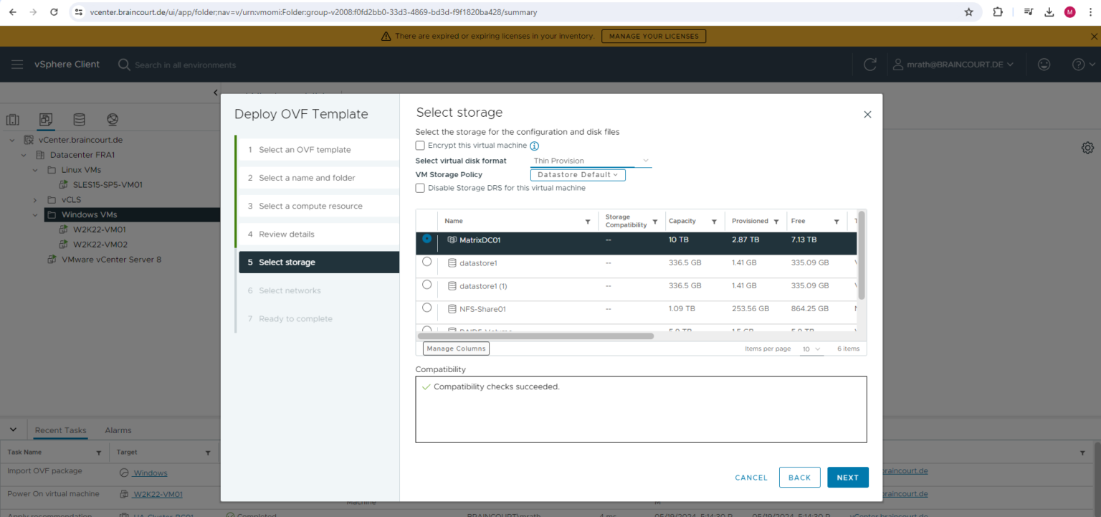Image resolution: width=1101 pixels, height=517 pixels.
Task: Open the feedback smiley icon
Action: [1044, 64]
